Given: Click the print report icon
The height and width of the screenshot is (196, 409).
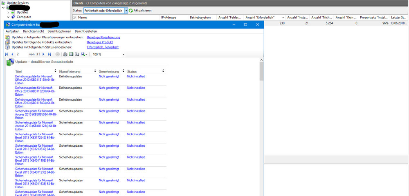Looking at the screenshot, I should [65, 54].
